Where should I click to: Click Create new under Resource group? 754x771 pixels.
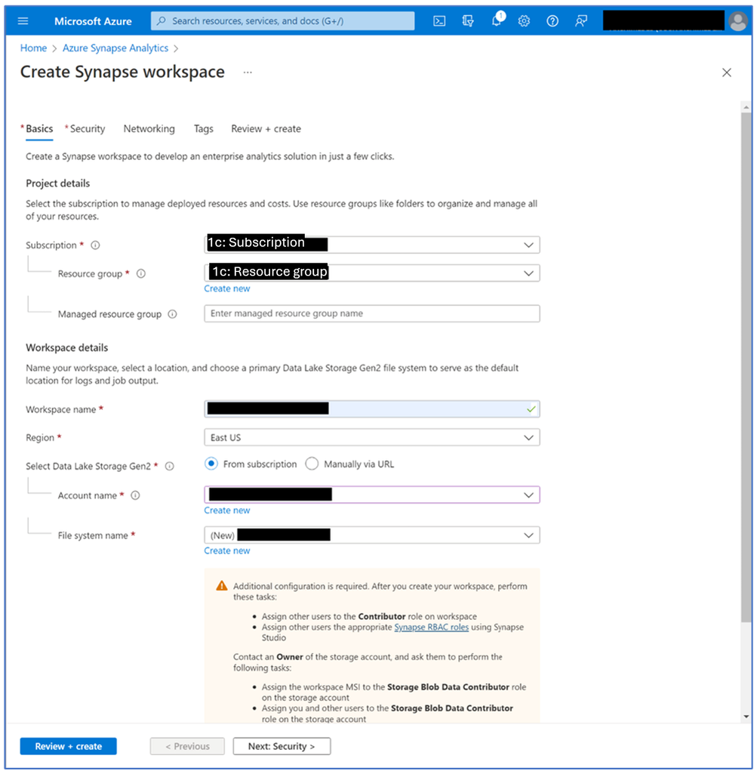click(227, 288)
